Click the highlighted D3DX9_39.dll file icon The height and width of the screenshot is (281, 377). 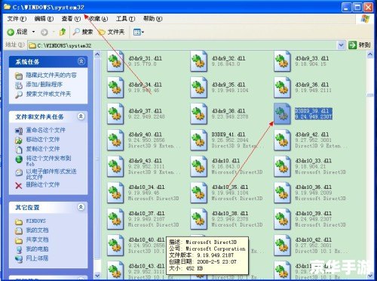click(x=282, y=114)
